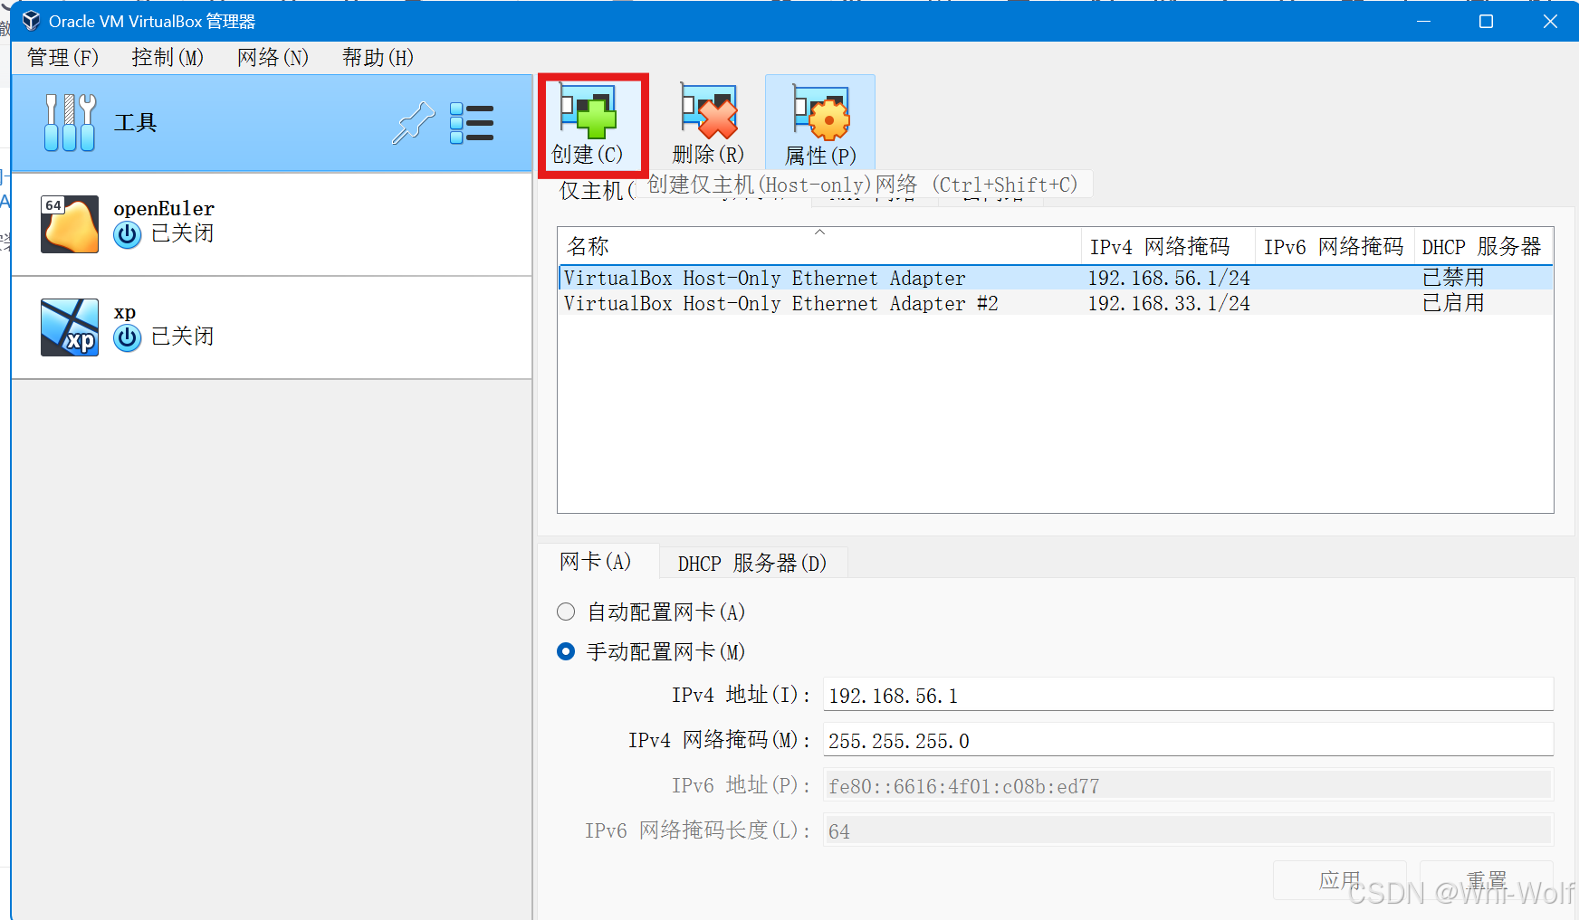
Task: Click the IPv4 地址 input field
Action: (x=1188, y=695)
